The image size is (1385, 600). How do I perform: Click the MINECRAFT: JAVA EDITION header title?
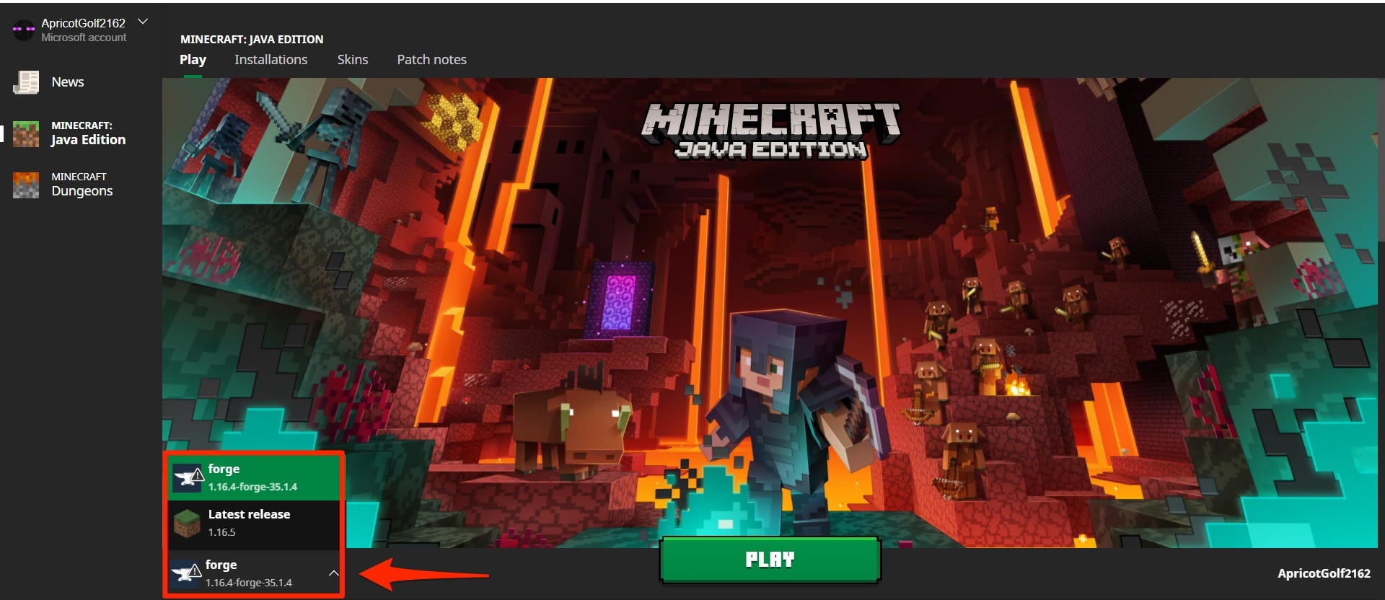(252, 39)
